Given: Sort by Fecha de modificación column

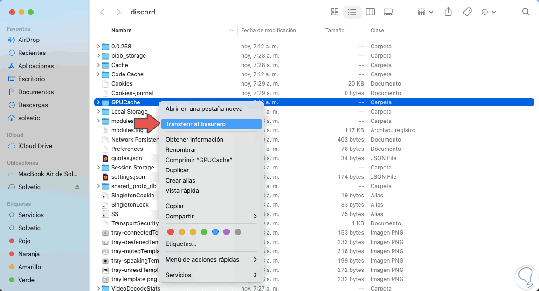Looking at the screenshot, I should coord(269,30).
